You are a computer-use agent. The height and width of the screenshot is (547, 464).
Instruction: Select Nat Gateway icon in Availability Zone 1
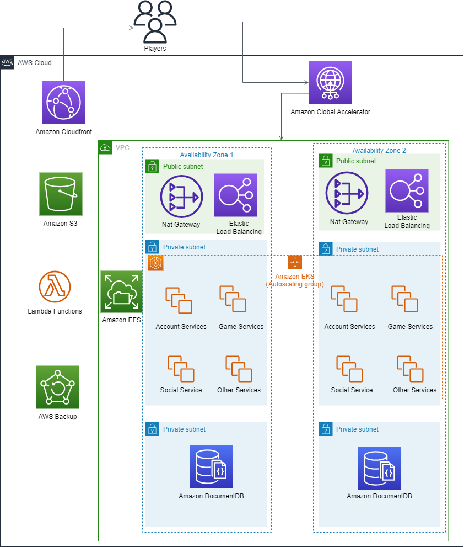pos(181,197)
